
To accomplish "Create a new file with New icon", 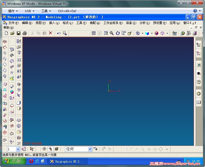I will (6, 33).
